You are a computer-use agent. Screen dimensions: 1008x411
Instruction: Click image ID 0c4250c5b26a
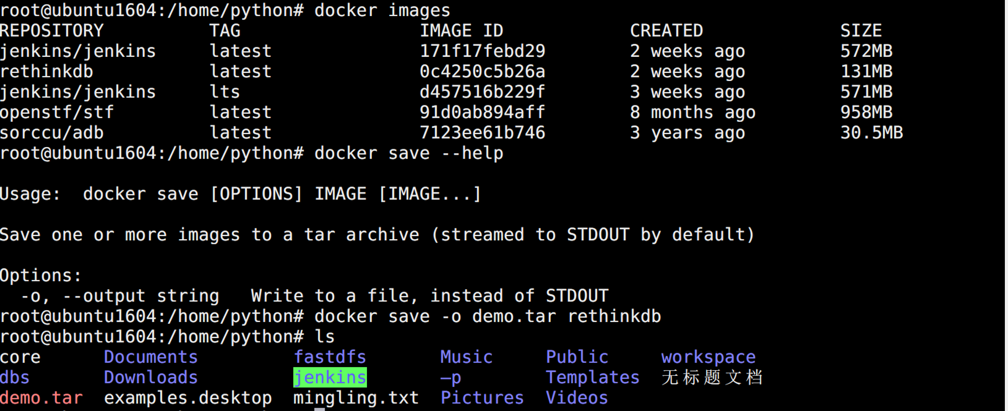(483, 72)
